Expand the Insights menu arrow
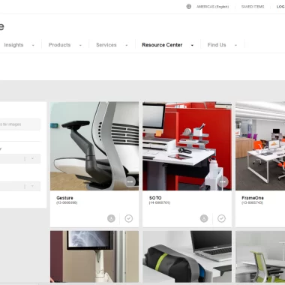 (33, 45)
